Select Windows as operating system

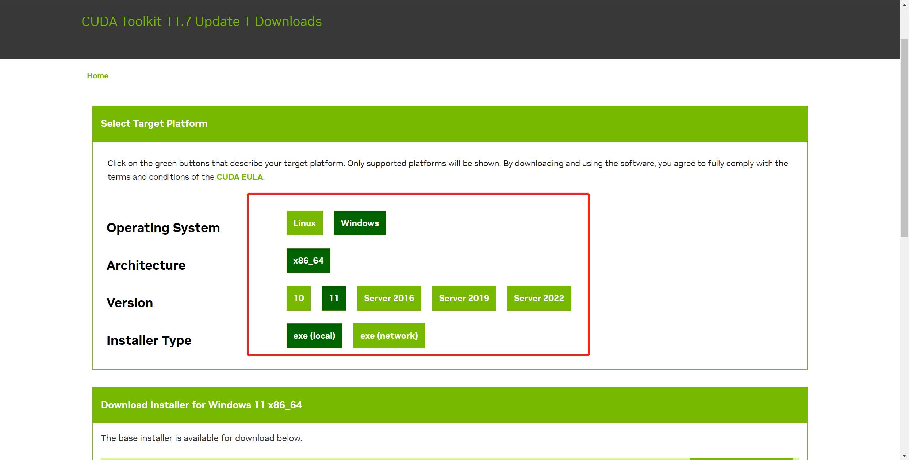pos(360,223)
